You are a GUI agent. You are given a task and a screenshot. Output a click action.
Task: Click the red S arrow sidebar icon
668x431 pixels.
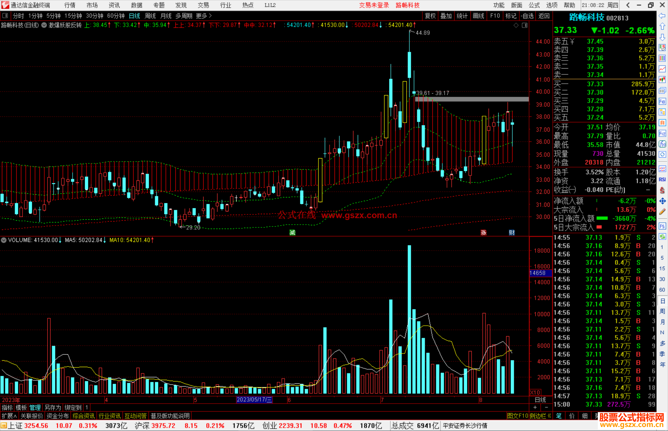pyautogui.click(x=662, y=190)
